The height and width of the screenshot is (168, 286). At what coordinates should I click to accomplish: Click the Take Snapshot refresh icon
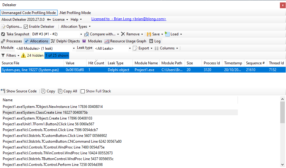3,34
